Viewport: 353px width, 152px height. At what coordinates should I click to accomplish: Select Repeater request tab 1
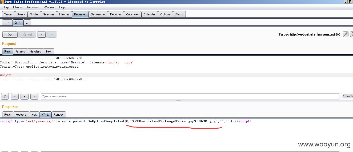tap(5, 23)
